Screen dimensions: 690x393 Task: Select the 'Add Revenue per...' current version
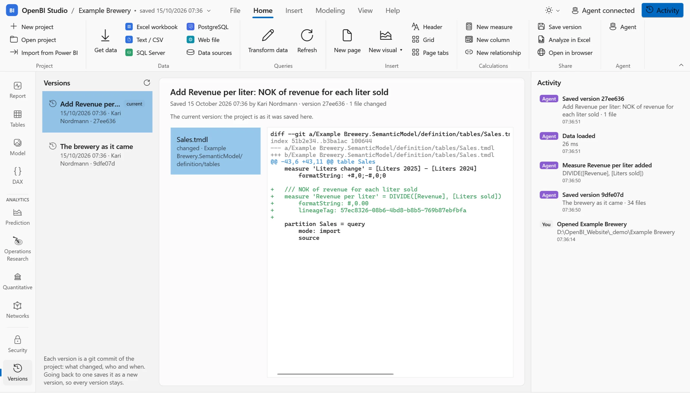pyautogui.click(x=97, y=112)
